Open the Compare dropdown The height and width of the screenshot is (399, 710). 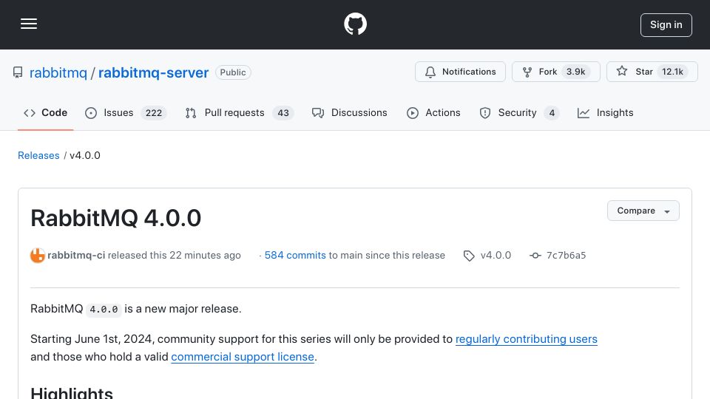click(643, 211)
